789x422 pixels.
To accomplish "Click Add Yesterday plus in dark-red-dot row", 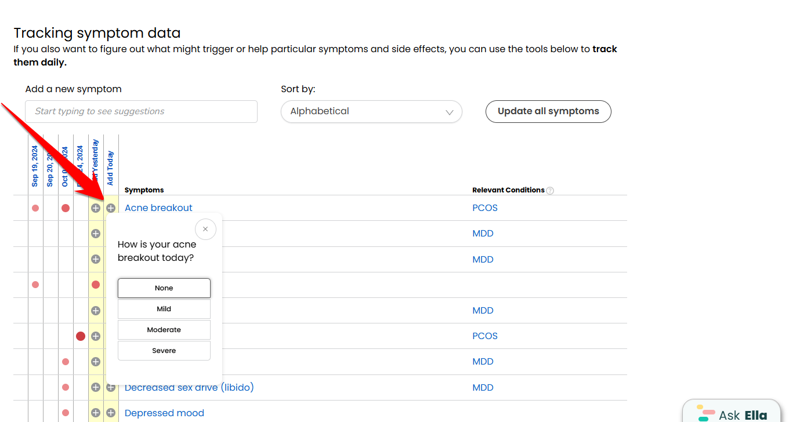I will coord(96,336).
